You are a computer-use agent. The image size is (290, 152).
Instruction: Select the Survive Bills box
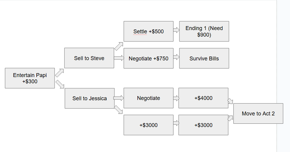(x=204, y=58)
